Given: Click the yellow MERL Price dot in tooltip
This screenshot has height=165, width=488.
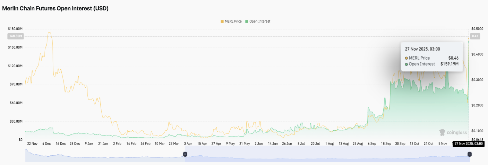Looking at the screenshot, I should point(406,58).
